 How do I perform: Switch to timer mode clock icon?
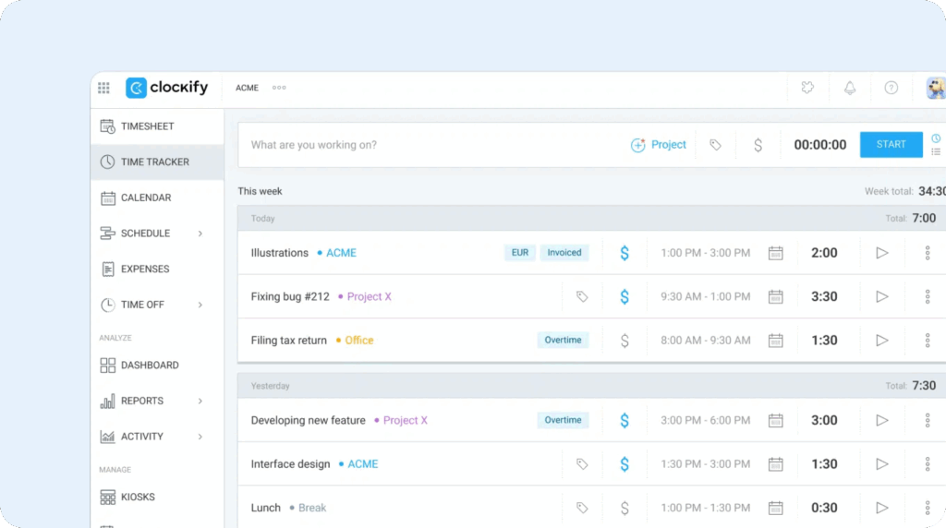coord(936,138)
